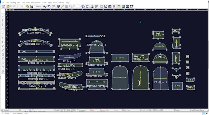This screenshot has height=115, width=209.
Task: Click the Redo arrow icon
Action: pos(53,6)
